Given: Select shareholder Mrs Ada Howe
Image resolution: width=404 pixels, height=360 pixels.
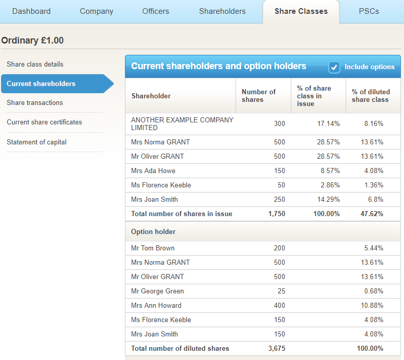Looking at the screenshot, I should (153, 171).
